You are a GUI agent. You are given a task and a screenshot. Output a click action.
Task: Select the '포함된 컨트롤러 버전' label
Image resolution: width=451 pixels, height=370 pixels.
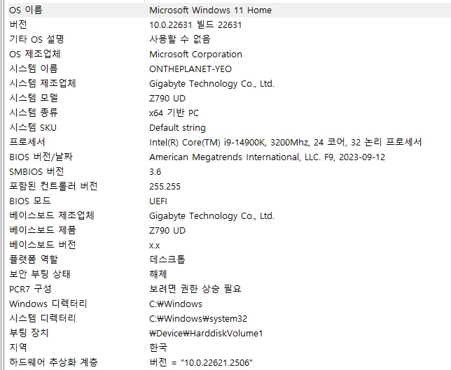53,186
